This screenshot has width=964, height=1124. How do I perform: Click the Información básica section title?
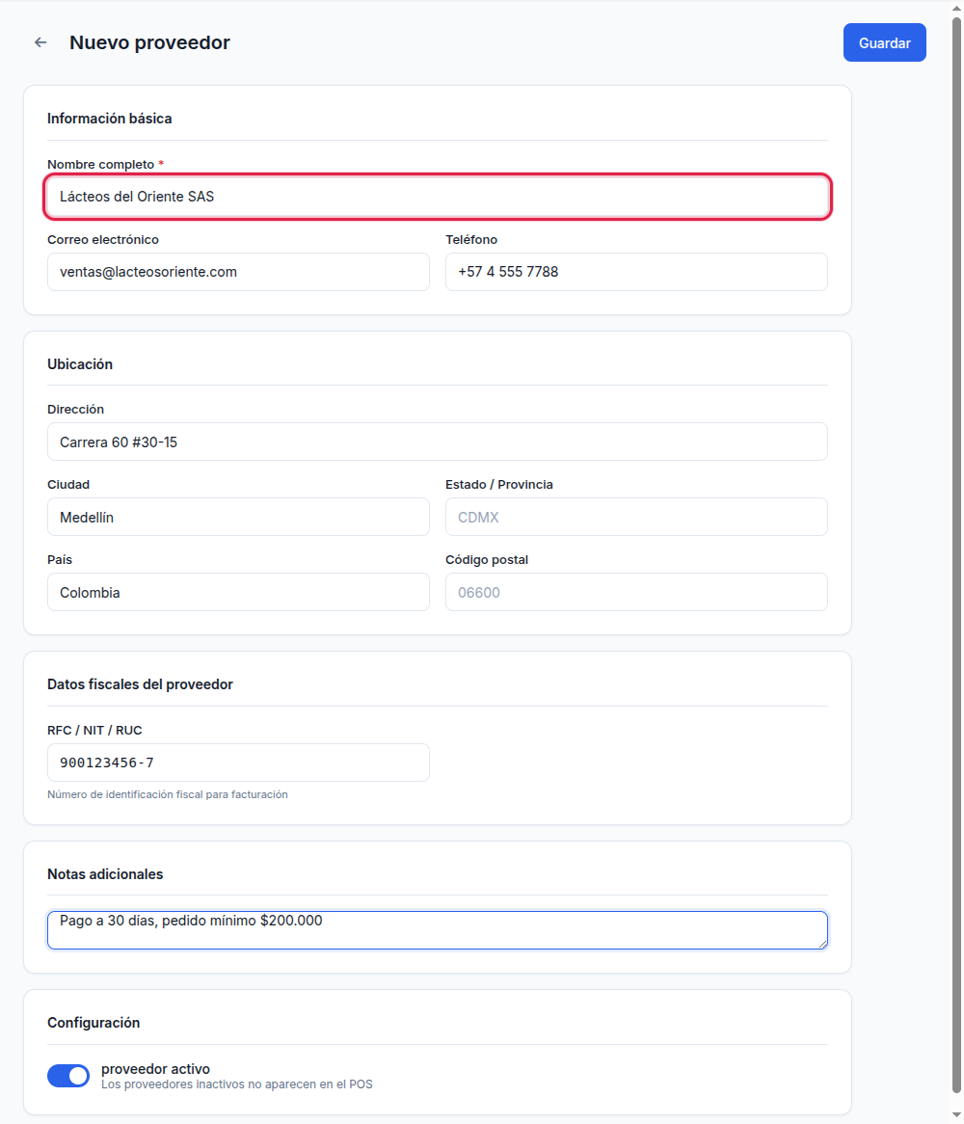pyautogui.click(x=110, y=119)
